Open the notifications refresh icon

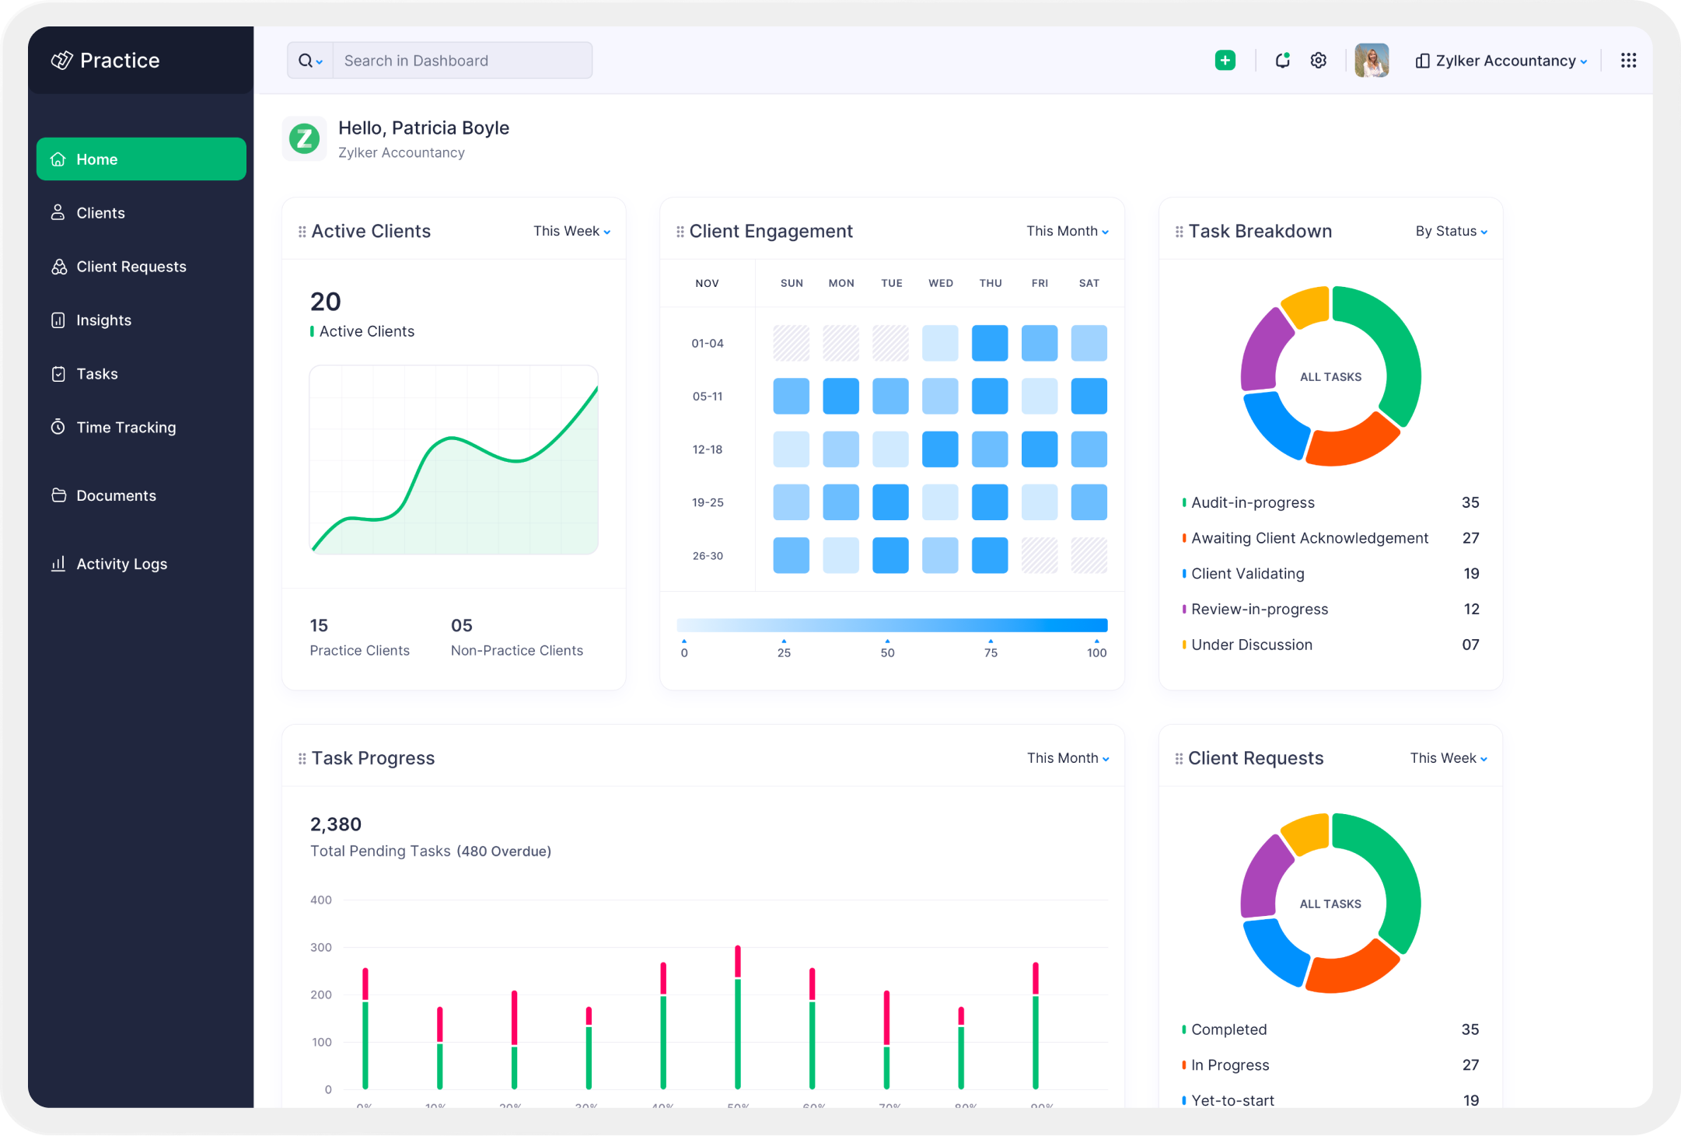1282,61
